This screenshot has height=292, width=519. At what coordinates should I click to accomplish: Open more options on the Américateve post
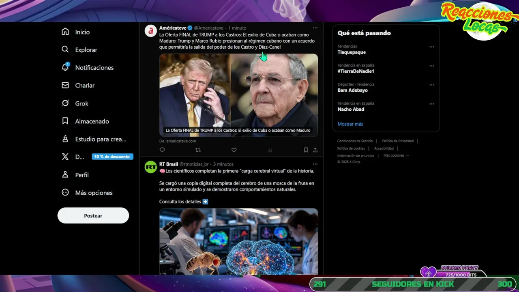click(315, 28)
